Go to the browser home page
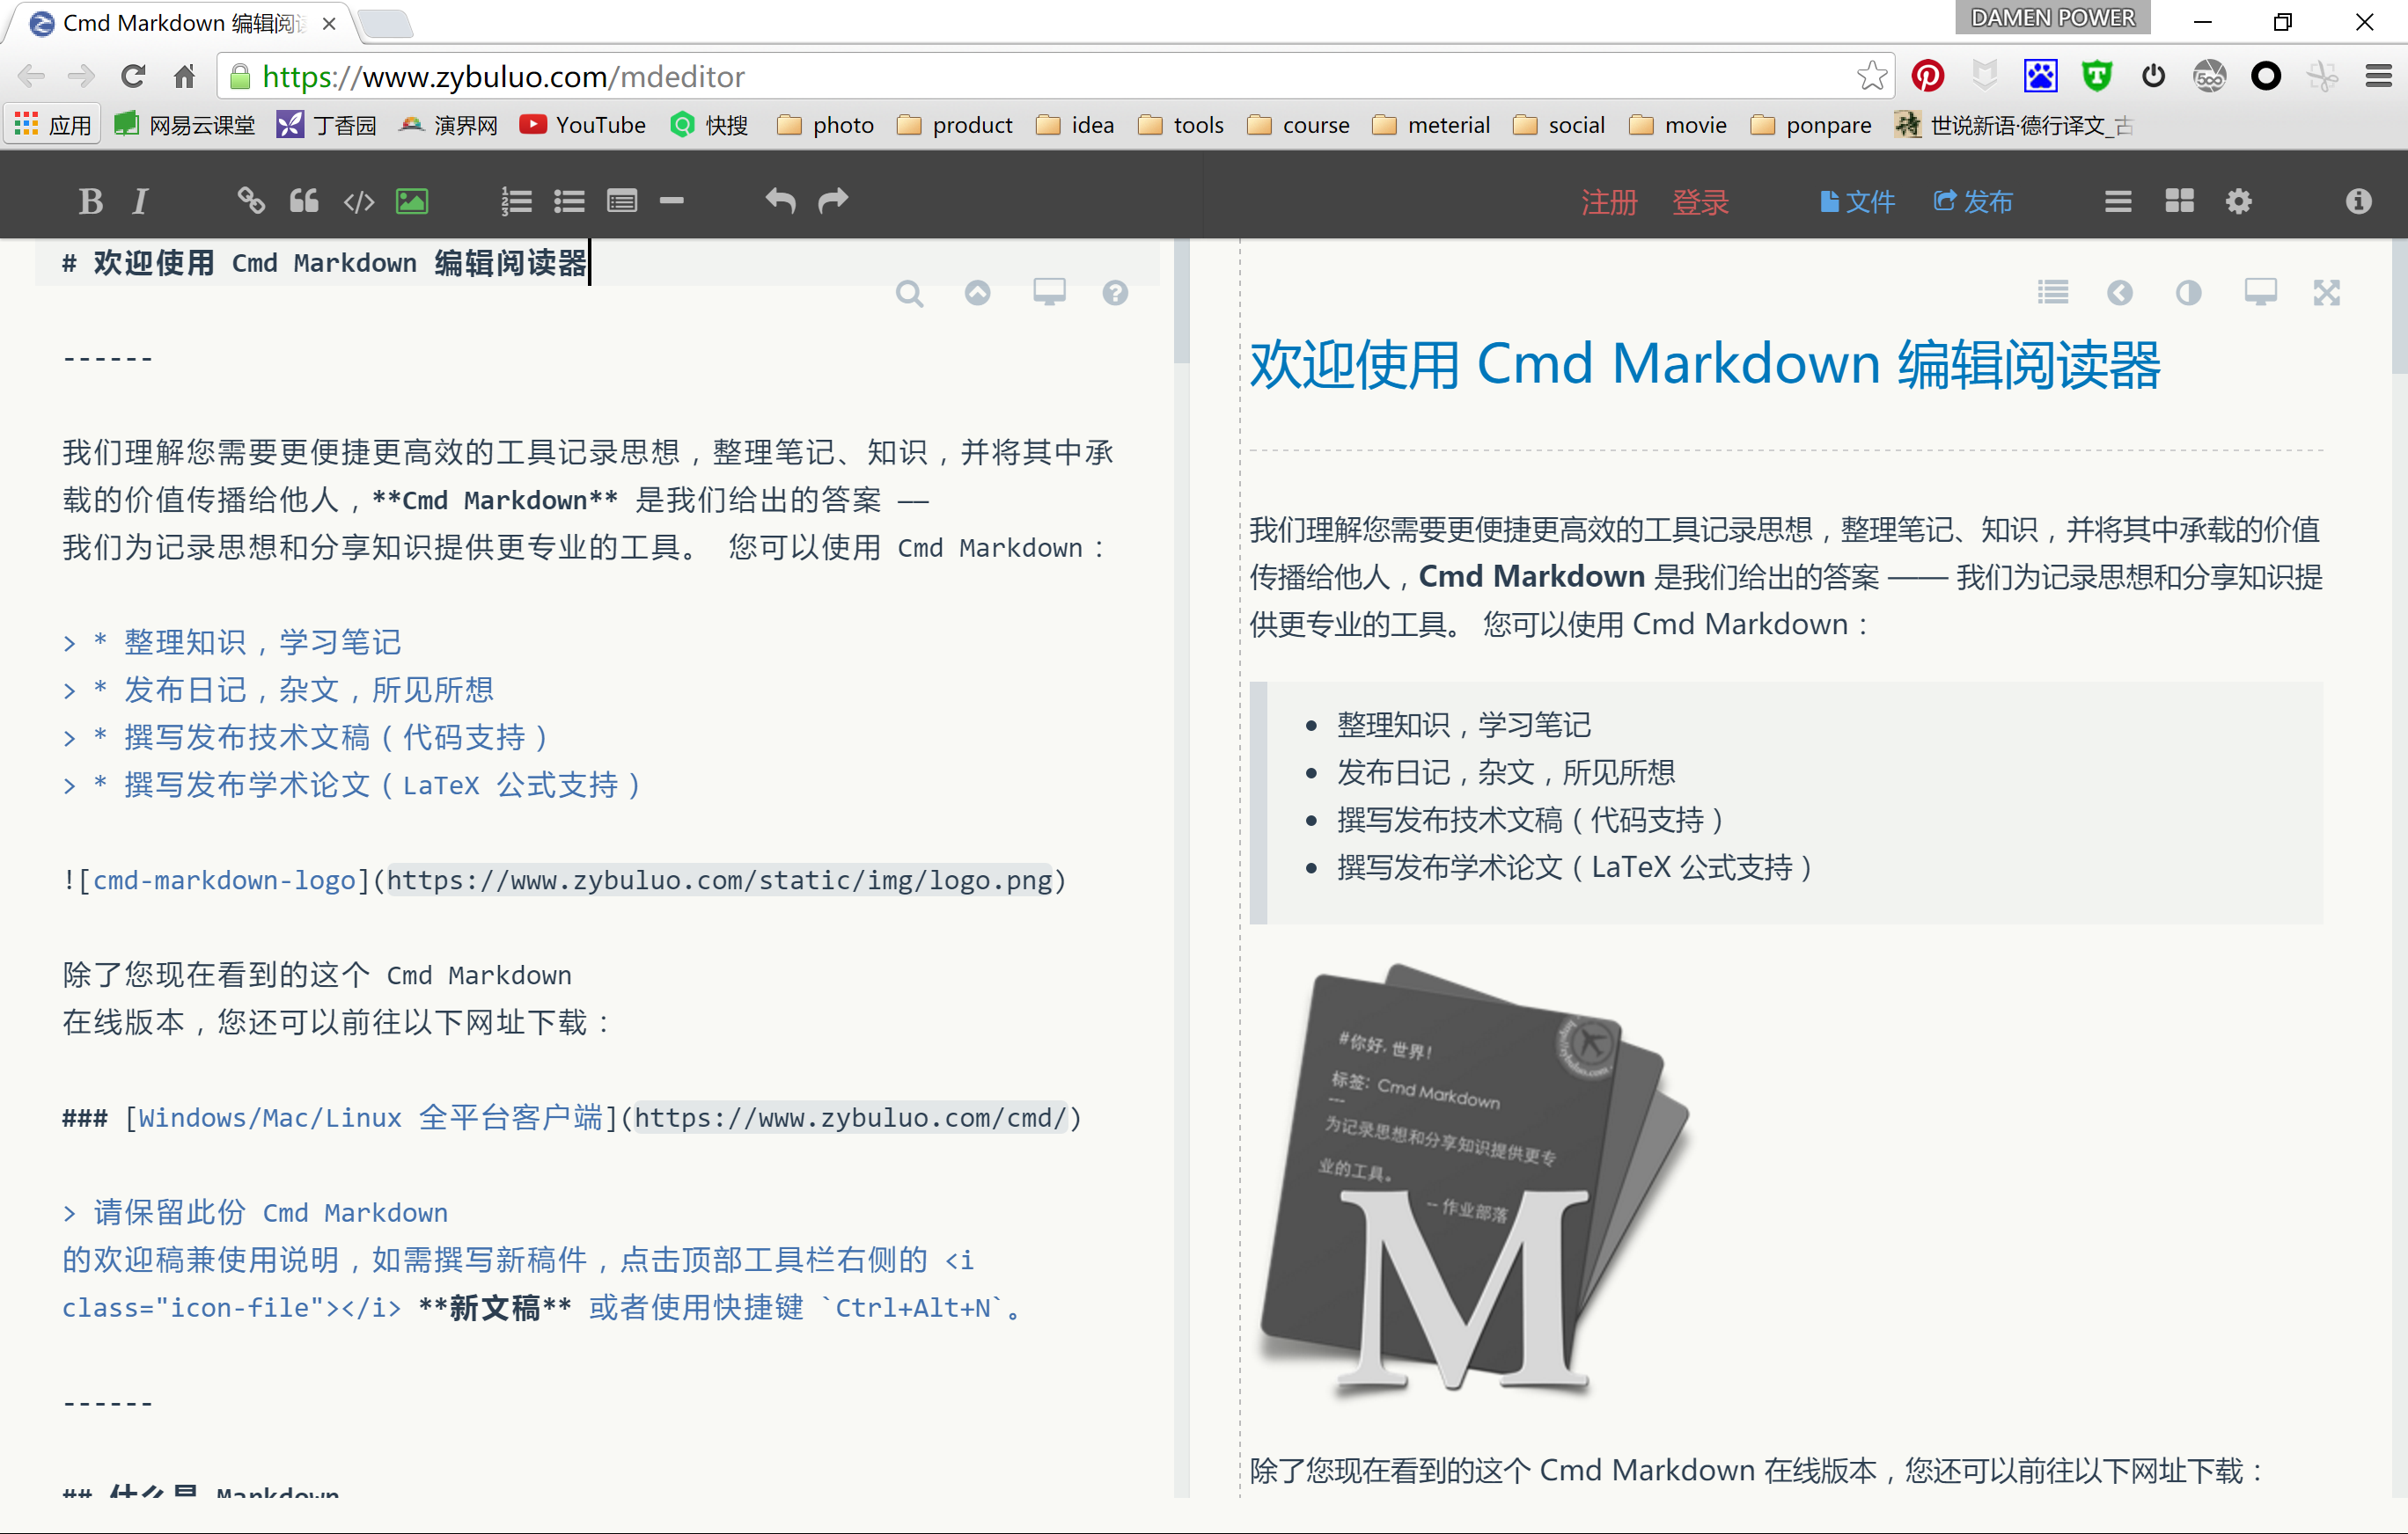The image size is (2408, 1534). pyautogui.click(x=184, y=77)
